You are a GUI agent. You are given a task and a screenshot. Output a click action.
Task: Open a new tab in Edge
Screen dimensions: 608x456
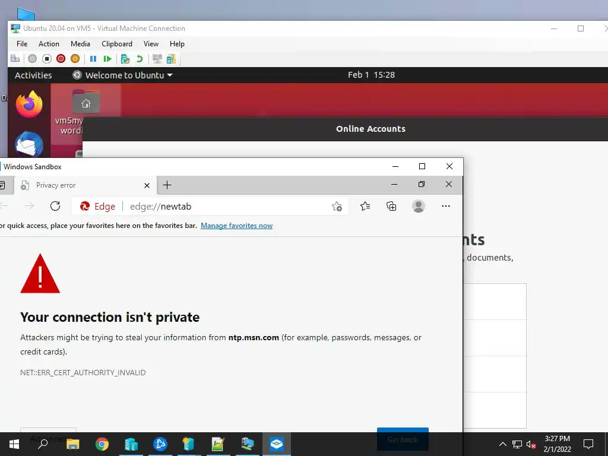(167, 185)
